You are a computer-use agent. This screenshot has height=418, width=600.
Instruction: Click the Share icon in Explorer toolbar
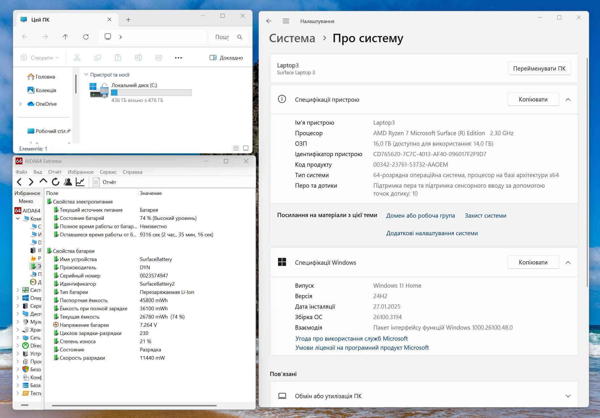coord(159,58)
